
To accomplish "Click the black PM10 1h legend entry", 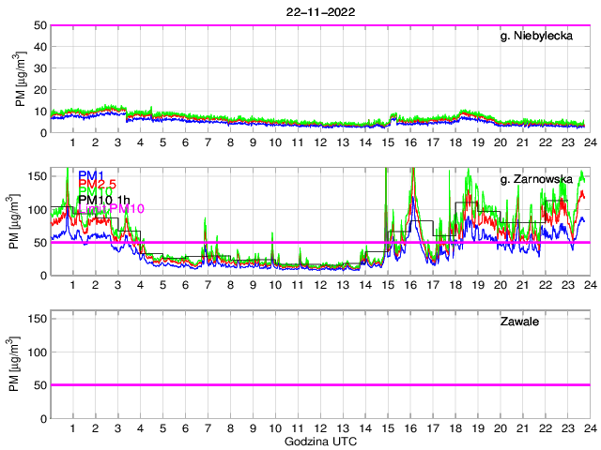I will click(105, 200).
